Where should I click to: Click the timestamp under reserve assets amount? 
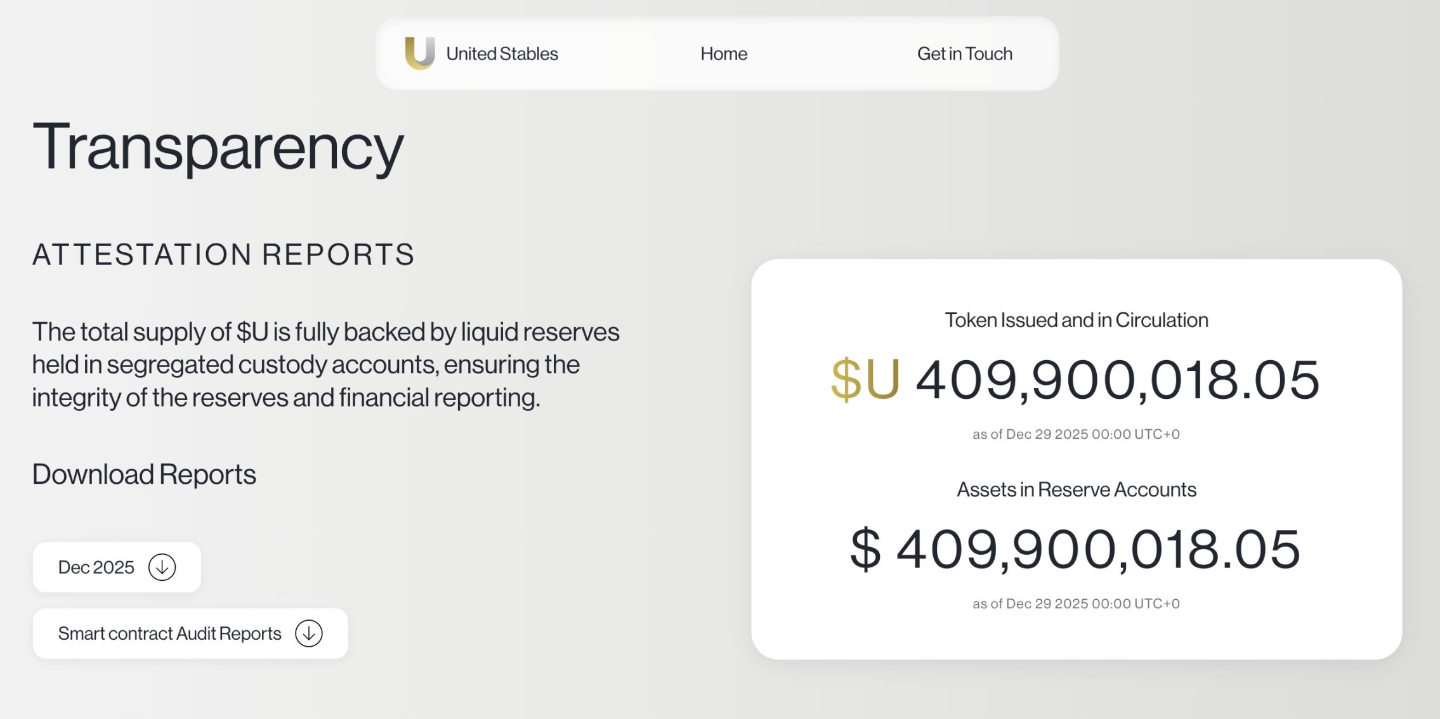coord(1076,604)
